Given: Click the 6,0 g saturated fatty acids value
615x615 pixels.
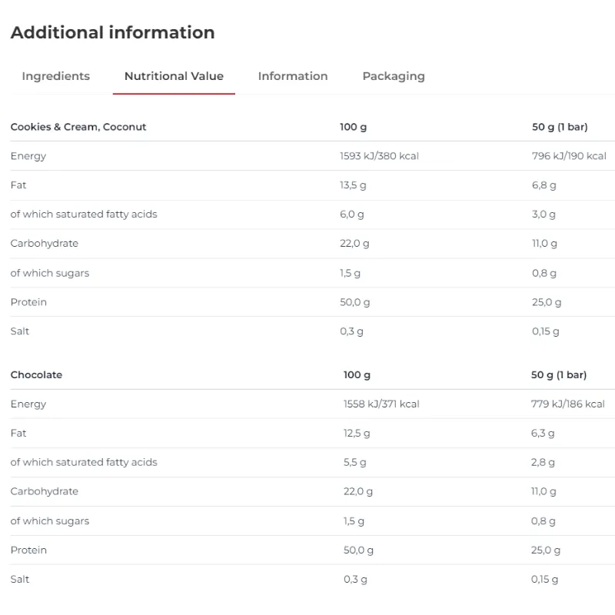Looking at the screenshot, I should (x=351, y=214).
